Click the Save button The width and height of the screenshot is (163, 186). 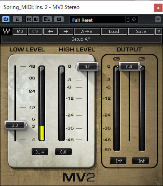point(141,32)
